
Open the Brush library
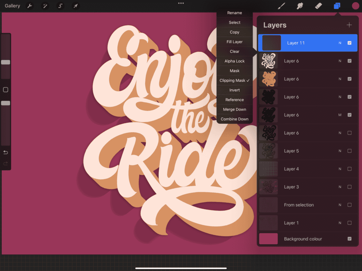click(281, 6)
